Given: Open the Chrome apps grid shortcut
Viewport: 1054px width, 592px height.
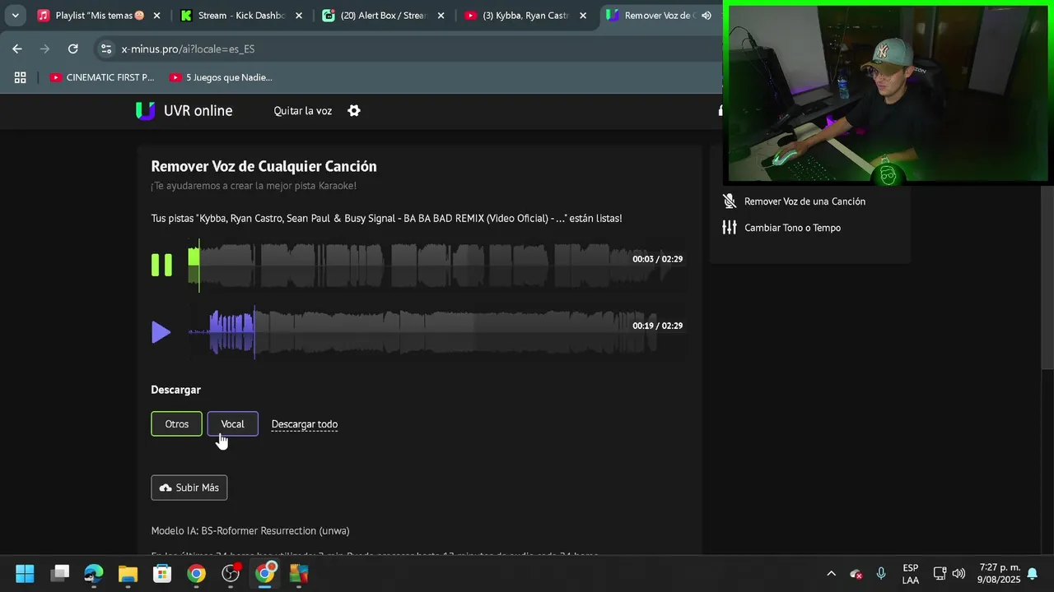Looking at the screenshot, I should pos(20,77).
